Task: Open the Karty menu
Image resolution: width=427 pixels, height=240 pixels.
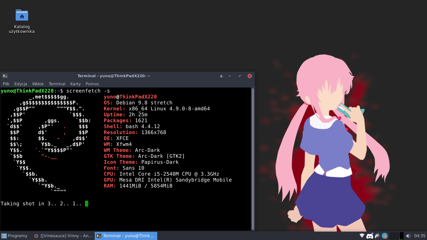Action: [x=75, y=84]
